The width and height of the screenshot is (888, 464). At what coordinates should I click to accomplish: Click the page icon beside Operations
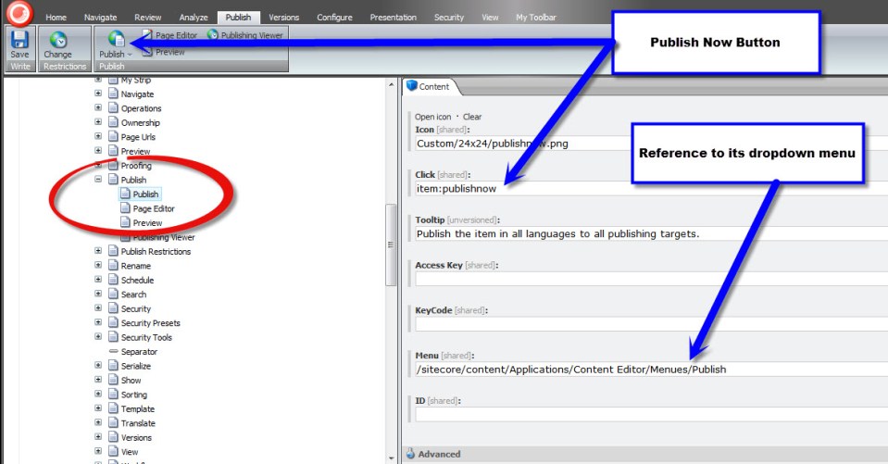[113, 107]
